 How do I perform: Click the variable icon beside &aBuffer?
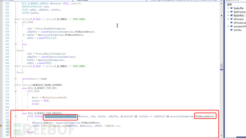pyautogui.click(x=231, y=8)
